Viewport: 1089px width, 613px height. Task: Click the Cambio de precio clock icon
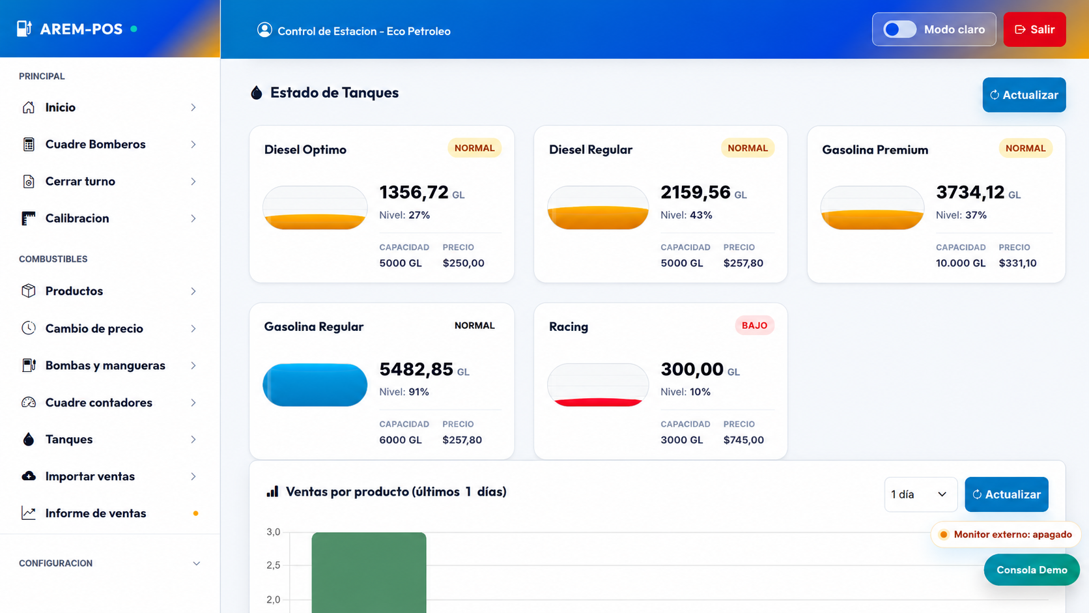(x=29, y=328)
